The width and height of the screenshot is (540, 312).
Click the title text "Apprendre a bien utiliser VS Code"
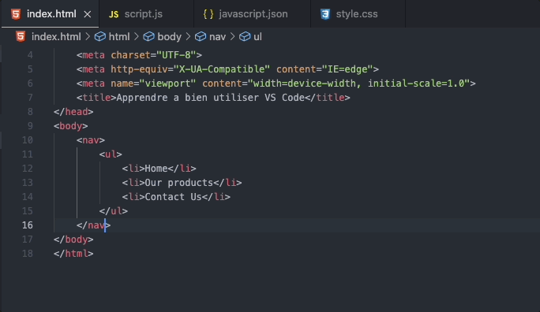(211, 98)
